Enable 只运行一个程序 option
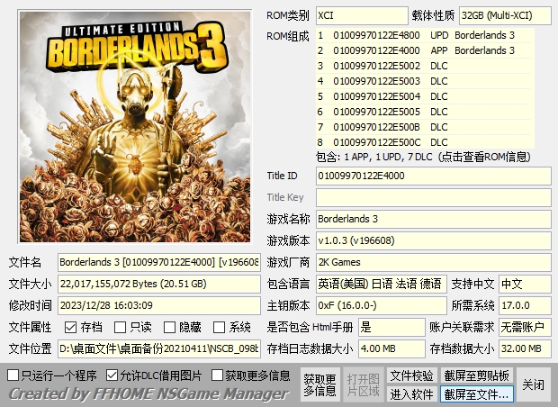The image size is (558, 407). tap(13, 375)
